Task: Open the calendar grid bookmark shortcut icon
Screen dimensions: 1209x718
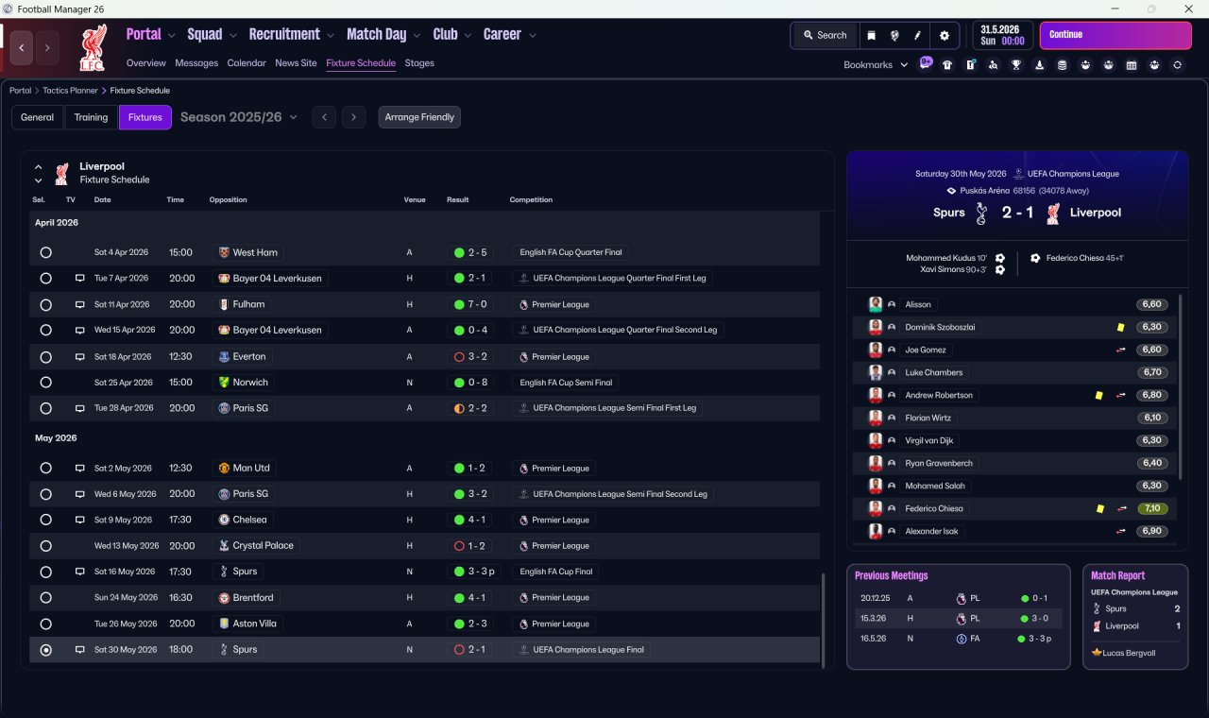Action: pyautogui.click(x=1132, y=65)
